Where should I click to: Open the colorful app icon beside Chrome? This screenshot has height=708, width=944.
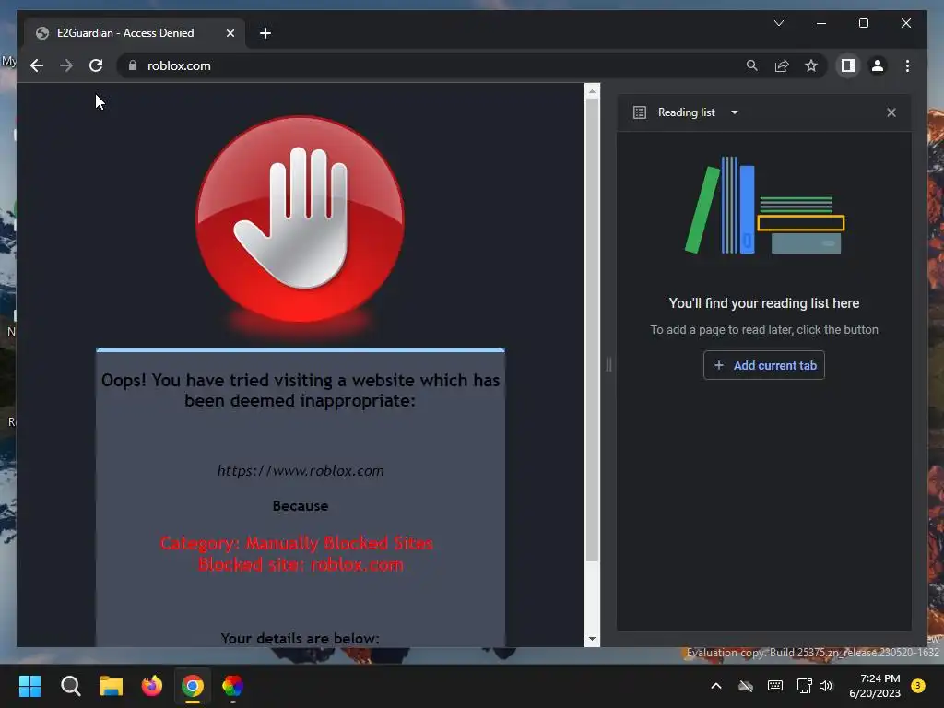[233, 686]
